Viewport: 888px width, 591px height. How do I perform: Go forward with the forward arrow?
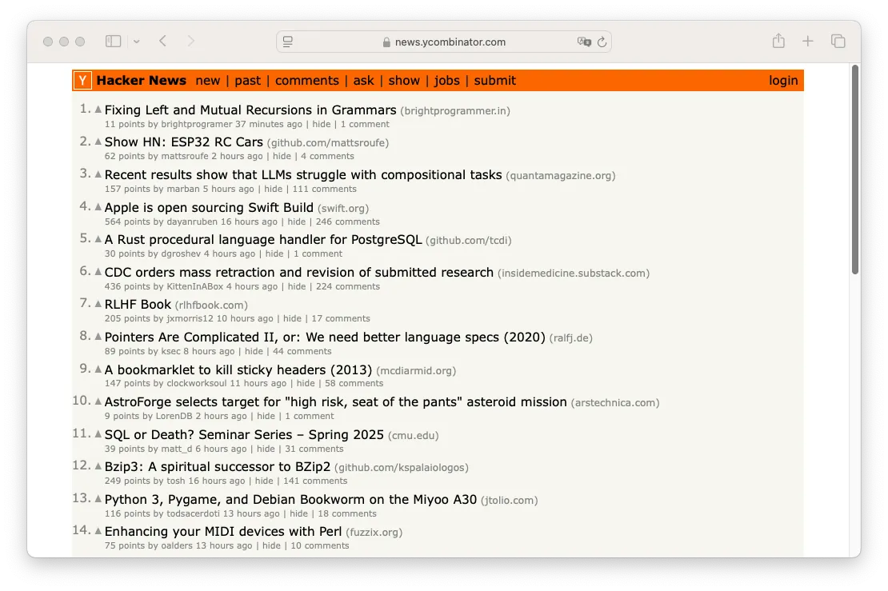coord(191,42)
